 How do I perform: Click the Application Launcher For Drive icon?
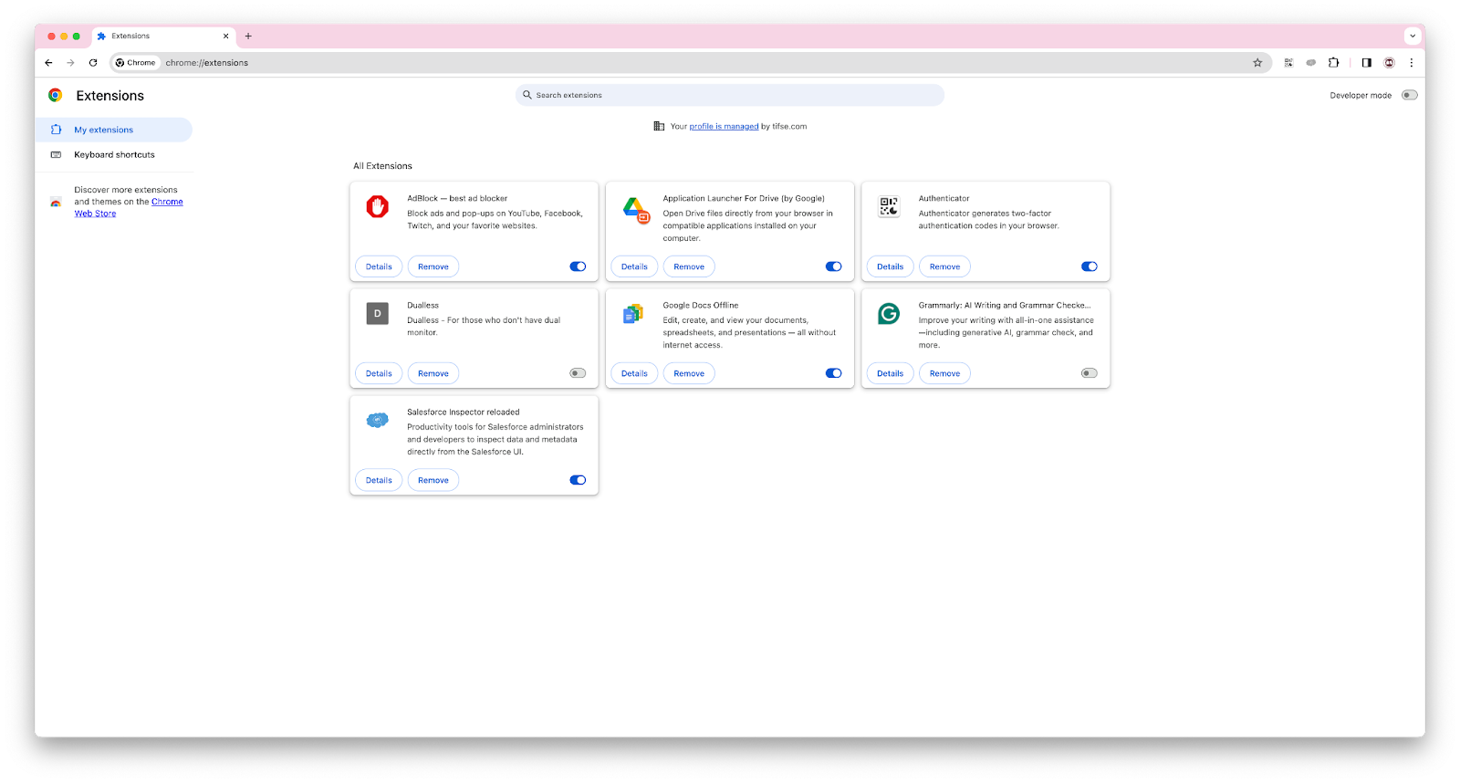(x=636, y=210)
